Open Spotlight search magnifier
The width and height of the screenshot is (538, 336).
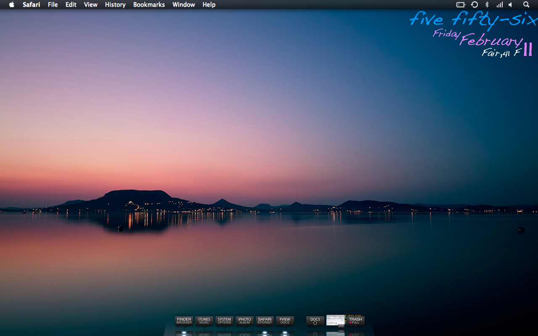click(526, 5)
